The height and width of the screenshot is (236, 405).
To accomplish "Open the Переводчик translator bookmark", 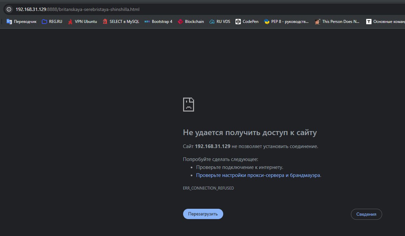I will click(22, 22).
